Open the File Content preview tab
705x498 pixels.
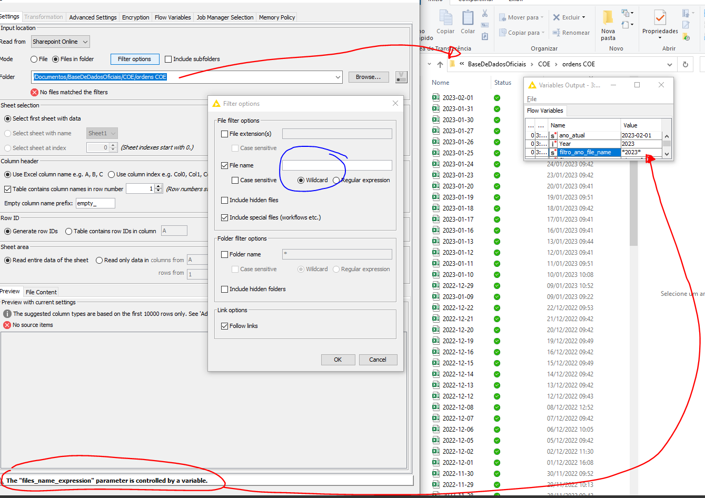(41, 292)
